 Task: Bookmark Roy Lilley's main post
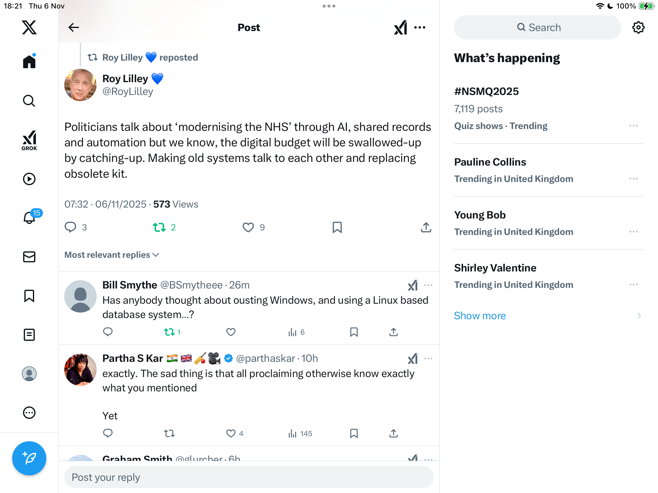click(337, 227)
